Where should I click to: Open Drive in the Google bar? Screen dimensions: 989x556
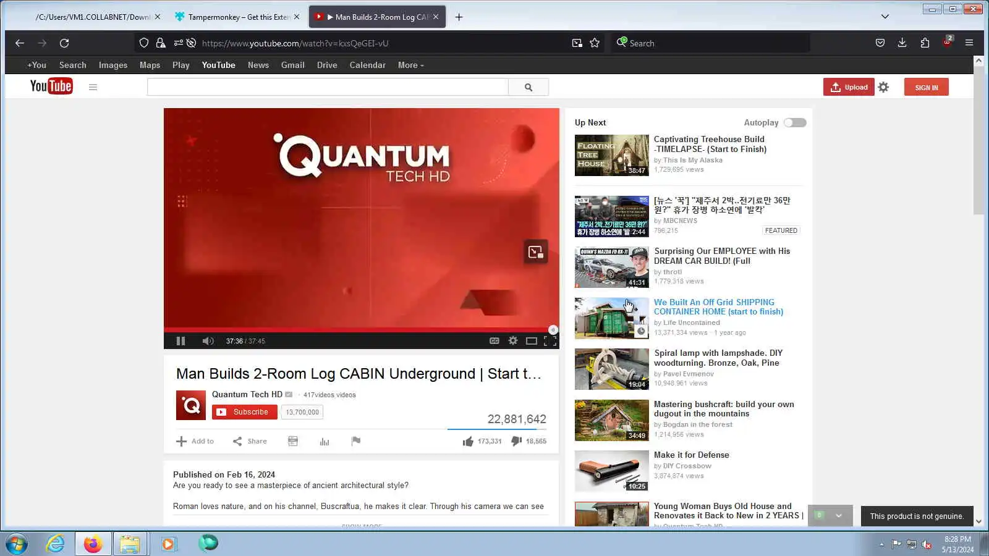coord(327,65)
